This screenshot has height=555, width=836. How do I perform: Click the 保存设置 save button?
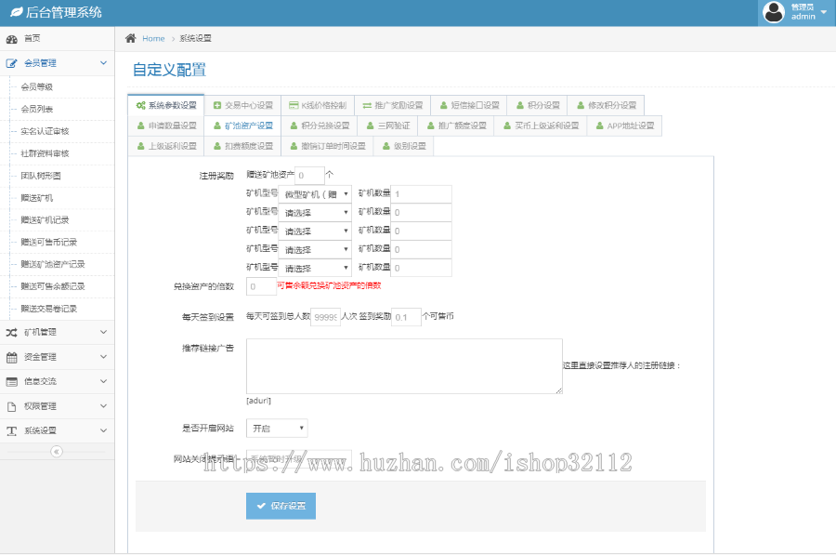(281, 506)
